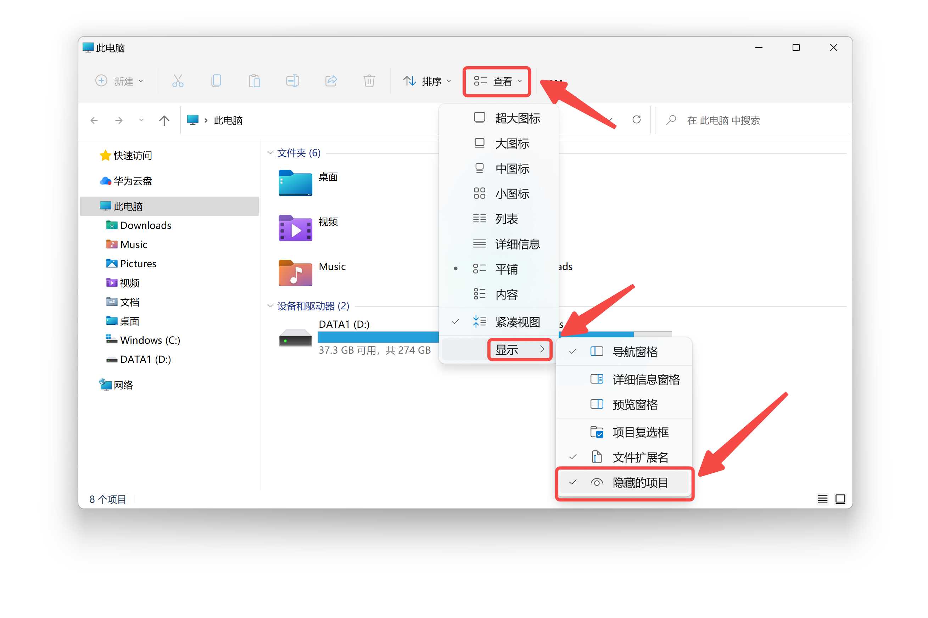928x618 pixels.
Task: Expand the 紧凑视图 (Compact view) option
Action: click(x=517, y=320)
